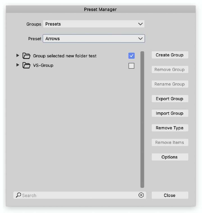Click the Remove Type button
The image size is (202, 213).
click(170, 128)
